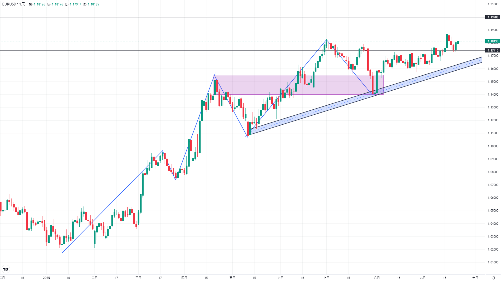Click the latest rightmost green candlestick

[458, 42]
